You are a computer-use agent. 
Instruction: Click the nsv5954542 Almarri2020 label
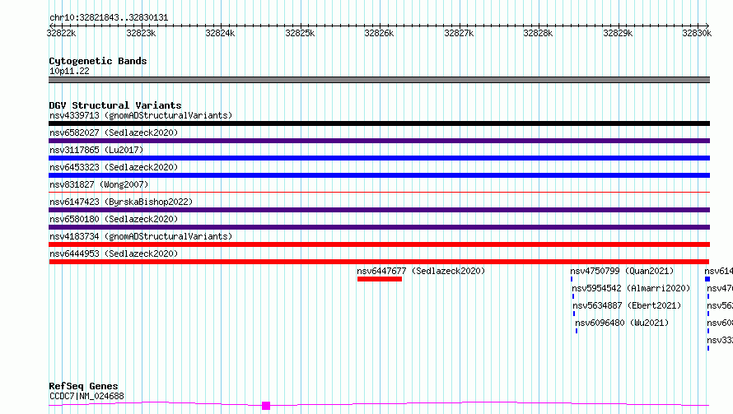click(631, 288)
